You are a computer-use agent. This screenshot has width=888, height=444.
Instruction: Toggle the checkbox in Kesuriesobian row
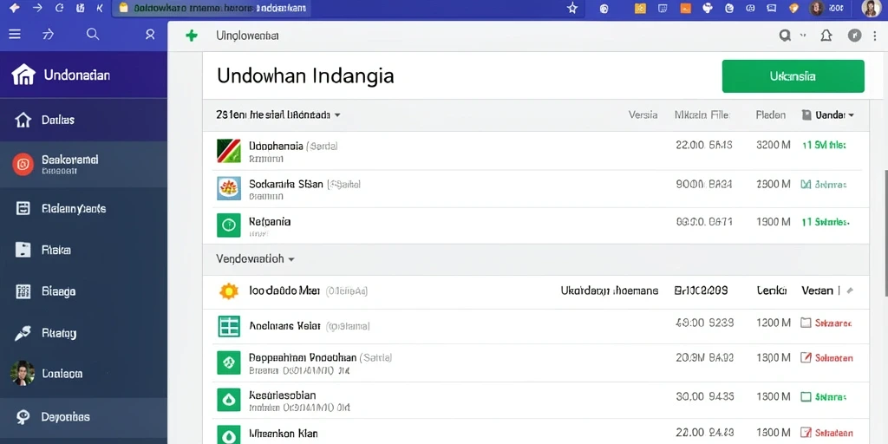[x=806, y=397]
